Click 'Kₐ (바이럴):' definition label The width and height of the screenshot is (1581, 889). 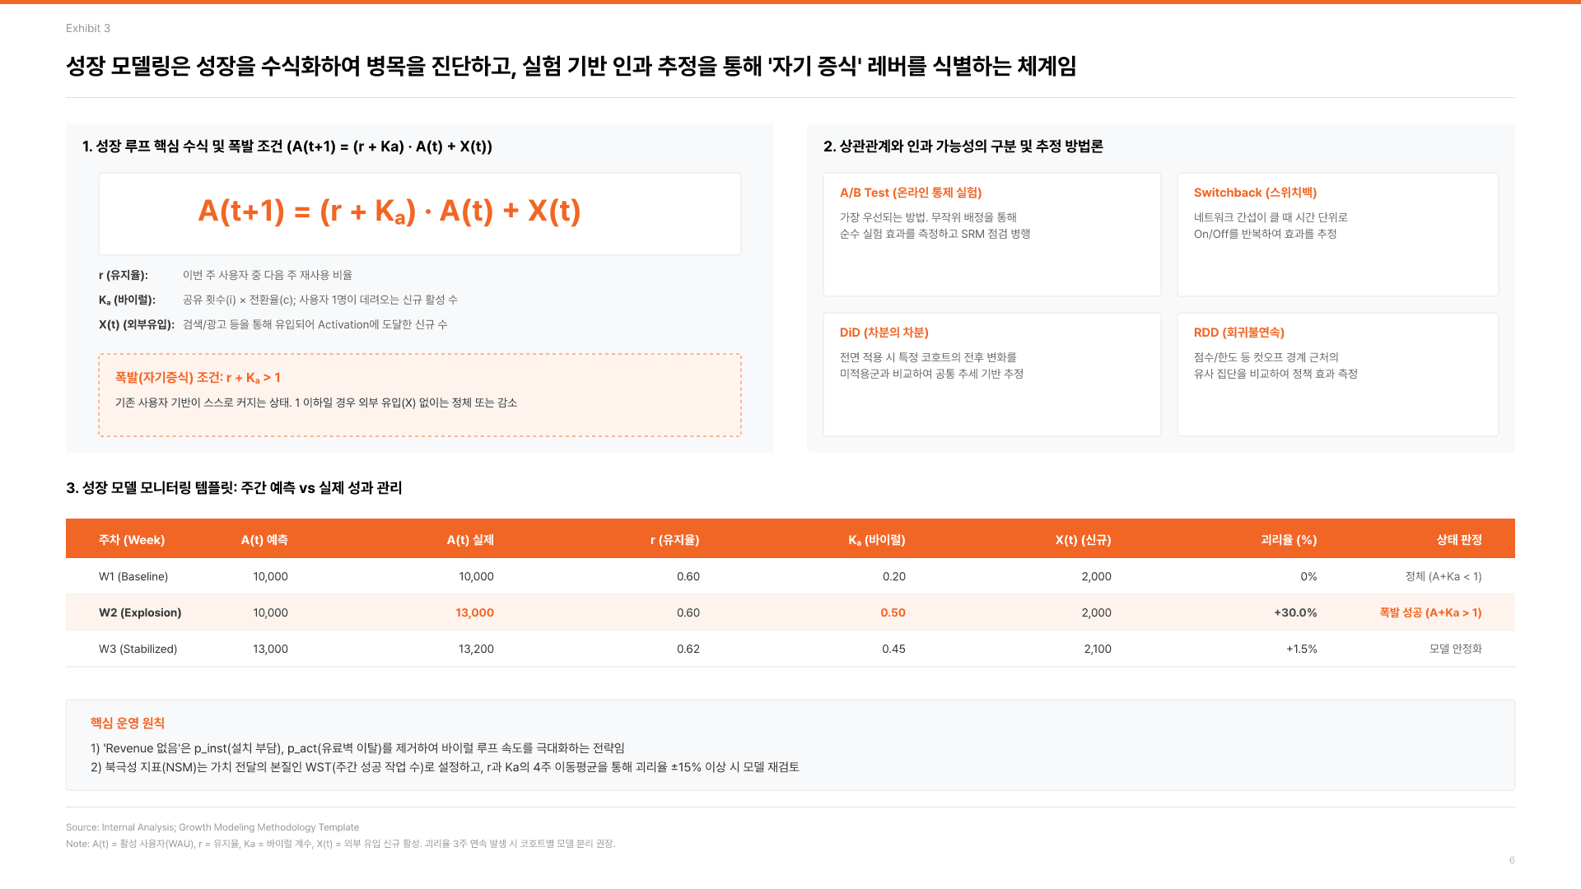click(x=127, y=300)
